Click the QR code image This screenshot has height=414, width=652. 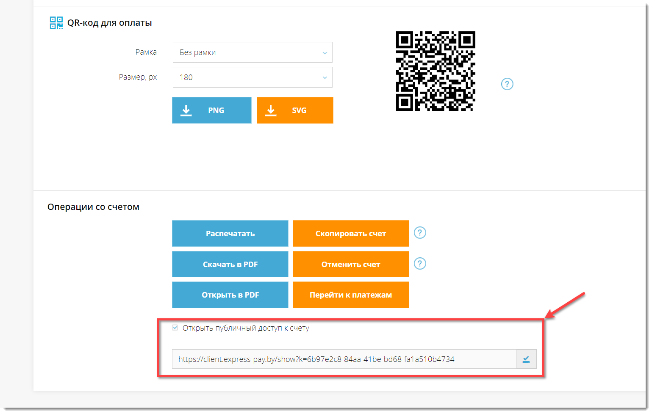[436, 71]
